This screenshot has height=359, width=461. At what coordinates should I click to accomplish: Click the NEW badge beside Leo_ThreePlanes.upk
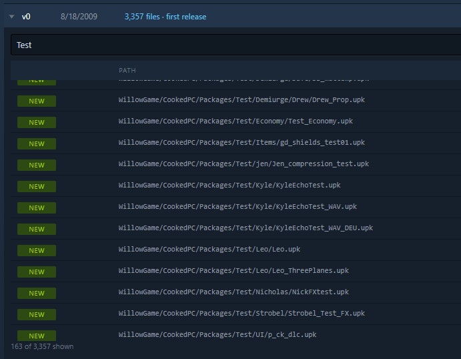(37, 272)
